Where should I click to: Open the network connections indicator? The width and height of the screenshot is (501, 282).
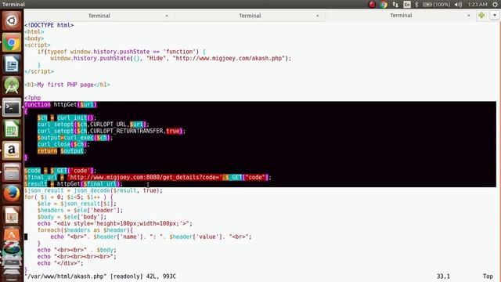click(x=395, y=5)
